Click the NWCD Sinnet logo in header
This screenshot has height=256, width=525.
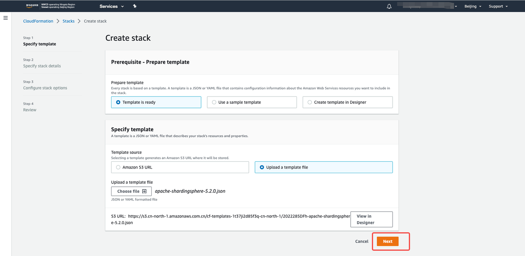pos(50,6)
